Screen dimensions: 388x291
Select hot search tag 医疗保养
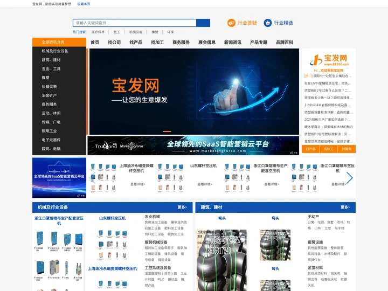(98, 32)
